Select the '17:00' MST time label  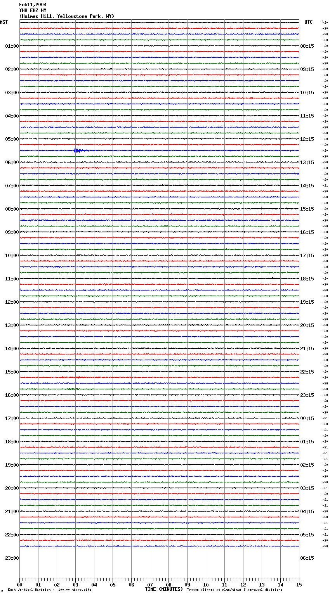point(12,419)
